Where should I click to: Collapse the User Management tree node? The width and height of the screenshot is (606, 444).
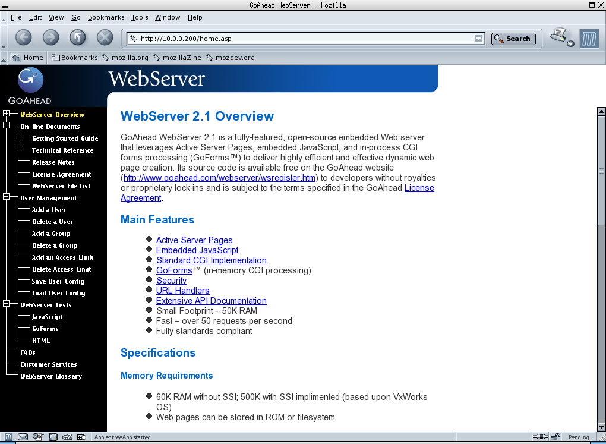tap(6, 197)
